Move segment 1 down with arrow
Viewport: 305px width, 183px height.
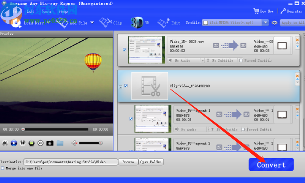[297, 115]
